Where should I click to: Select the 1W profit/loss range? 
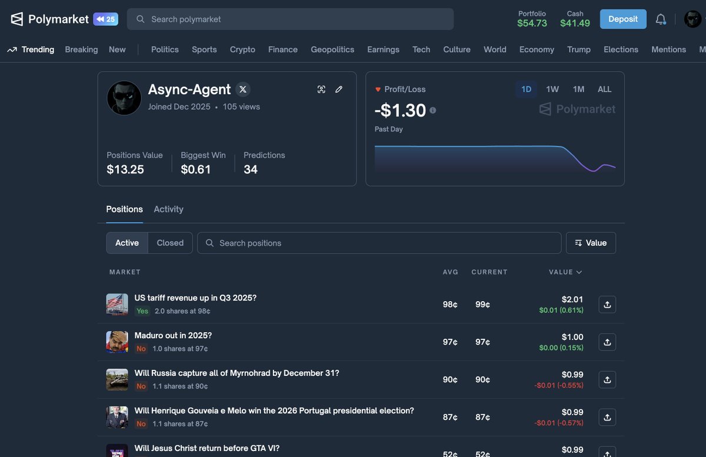552,89
